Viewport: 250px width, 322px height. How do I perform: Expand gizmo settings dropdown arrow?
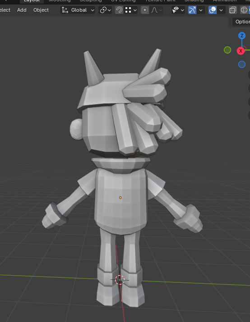[201, 10]
